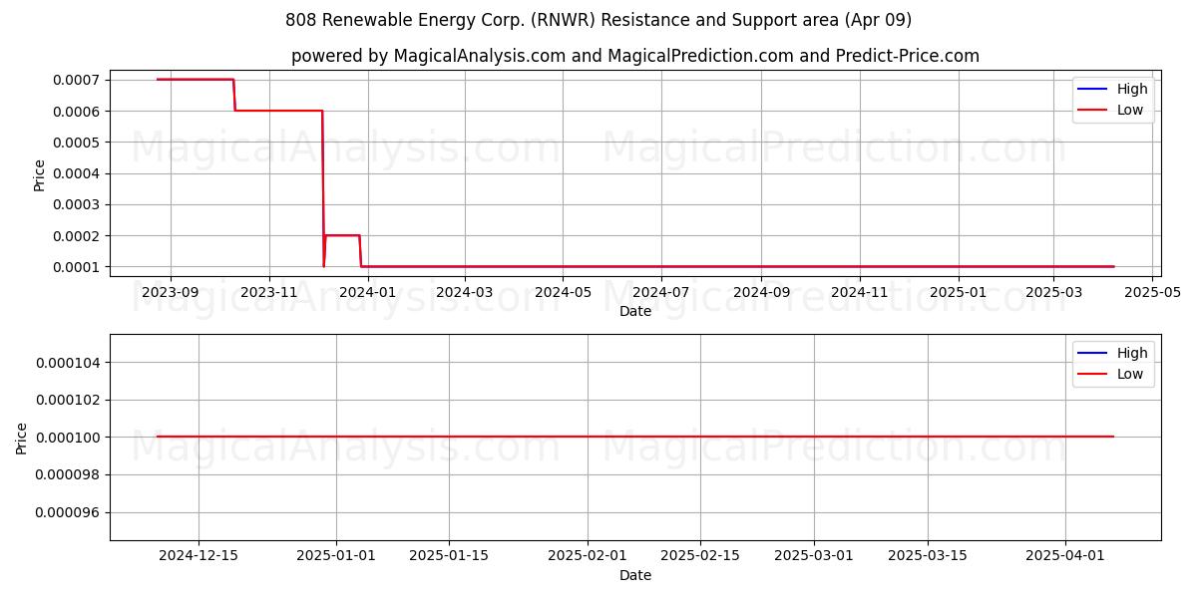The height and width of the screenshot is (598, 1197).
Task: Click the 0.000100 tick in lower chart
Action: tap(69, 438)
